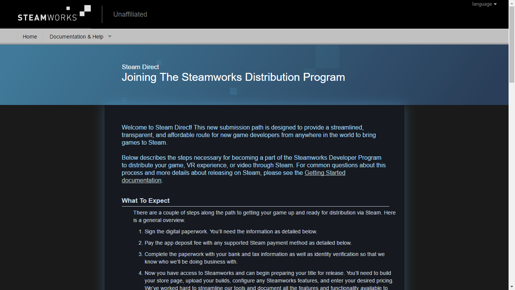Open the language dropdown
515x290 pixels.
[484, 4]
